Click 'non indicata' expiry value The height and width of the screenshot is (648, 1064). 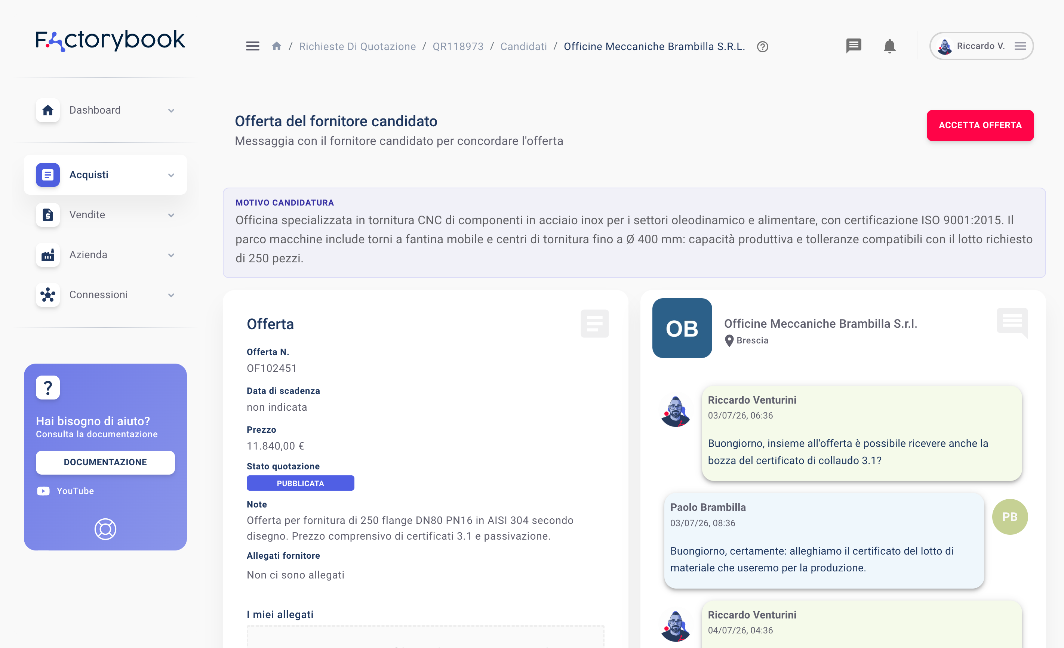click(x=277, y=408)
